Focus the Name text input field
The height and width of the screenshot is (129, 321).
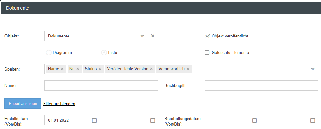click(101, 85)
